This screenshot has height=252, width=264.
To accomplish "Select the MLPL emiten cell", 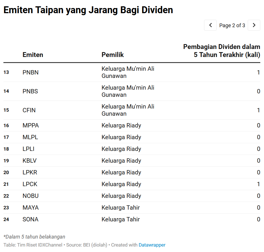I will [x=30, y=137].
